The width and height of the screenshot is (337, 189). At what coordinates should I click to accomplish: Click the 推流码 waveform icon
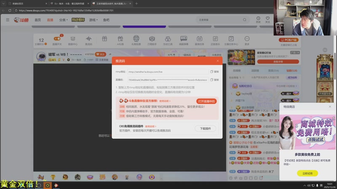click(88, 41)
